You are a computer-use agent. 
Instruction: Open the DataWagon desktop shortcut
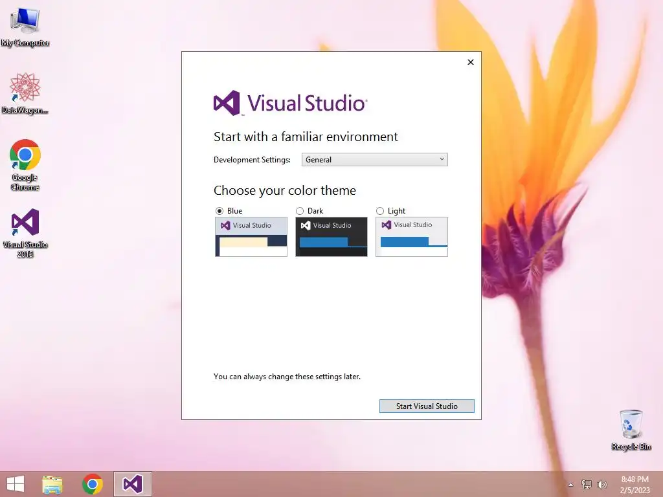25,93
